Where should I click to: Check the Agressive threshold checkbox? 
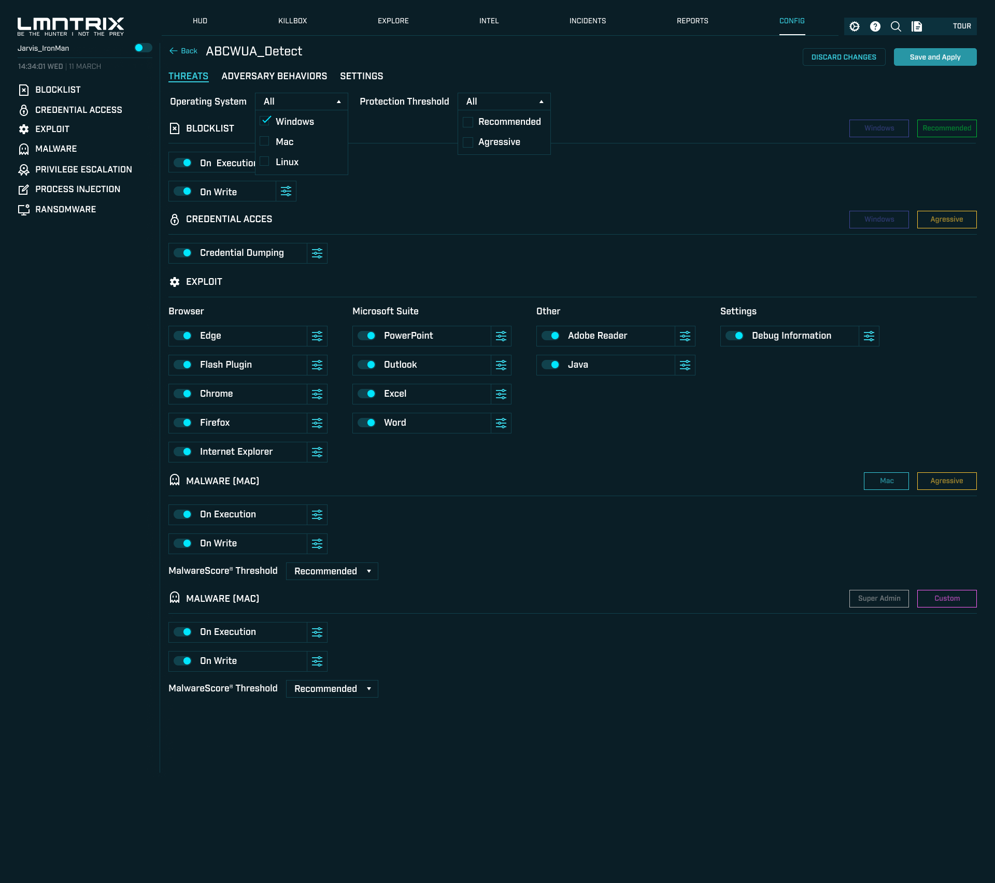(x=468, y=142)
